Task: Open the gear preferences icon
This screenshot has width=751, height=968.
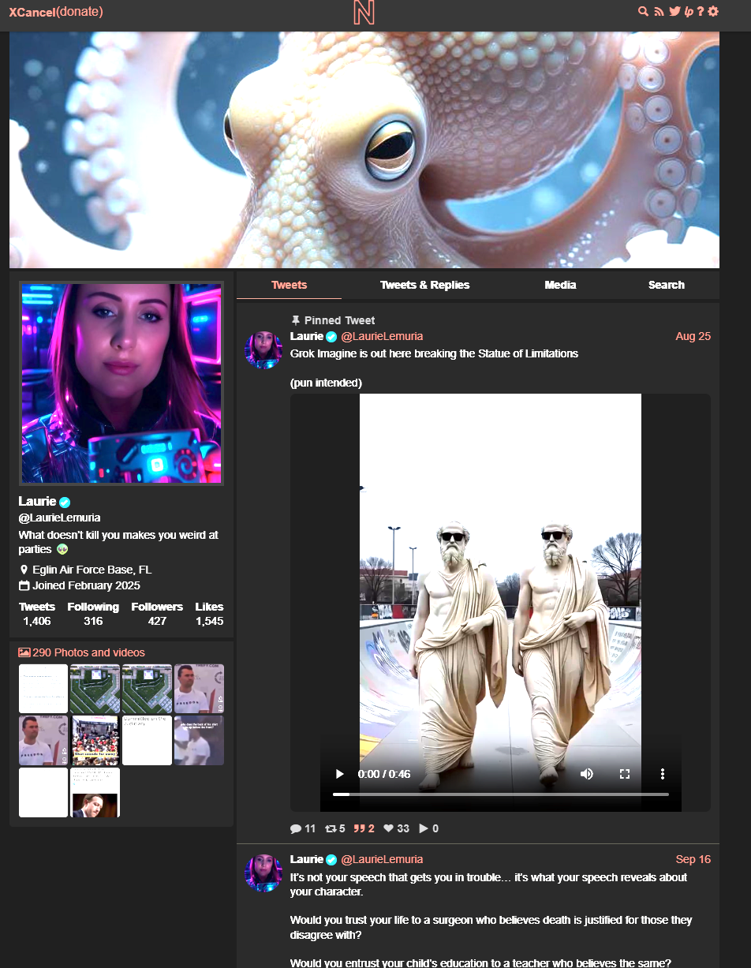Action: [x=713, y=11]
